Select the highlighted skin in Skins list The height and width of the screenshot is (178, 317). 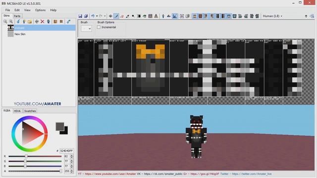[x=42, y=28]
